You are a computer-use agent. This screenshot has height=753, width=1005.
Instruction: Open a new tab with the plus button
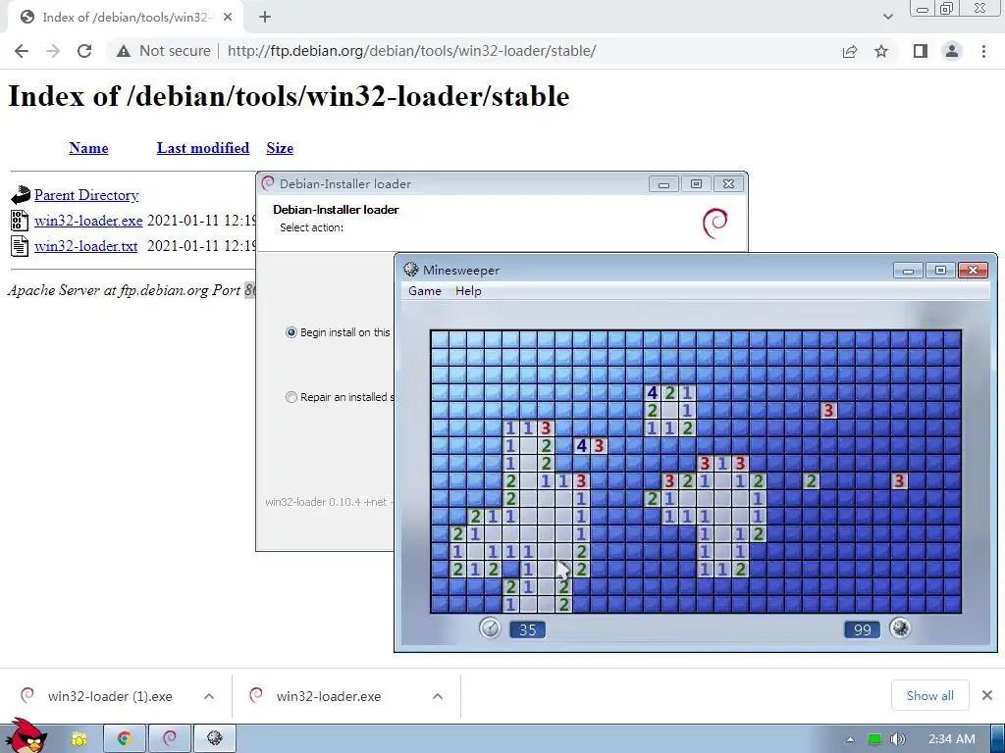tap(265, 18)
